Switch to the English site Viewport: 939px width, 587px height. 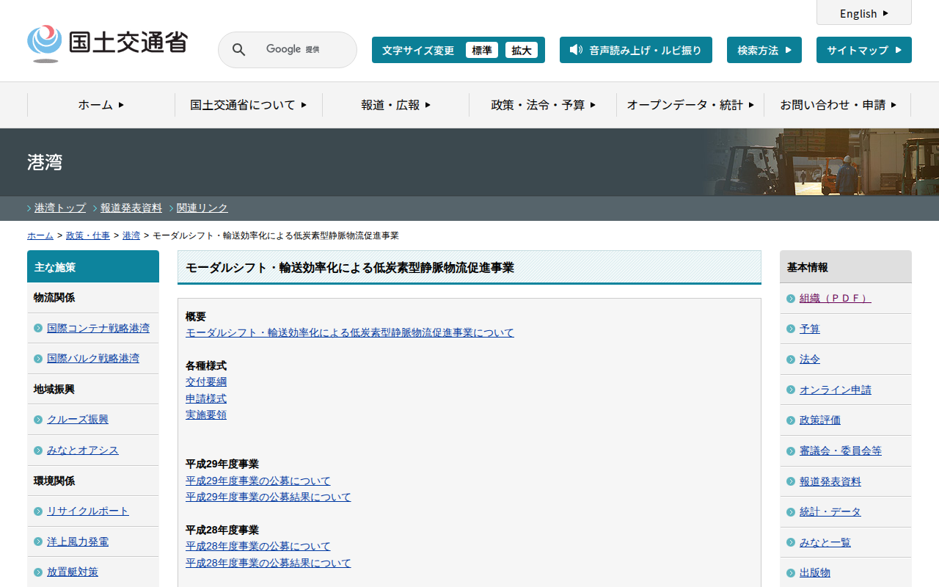(863, 13)
